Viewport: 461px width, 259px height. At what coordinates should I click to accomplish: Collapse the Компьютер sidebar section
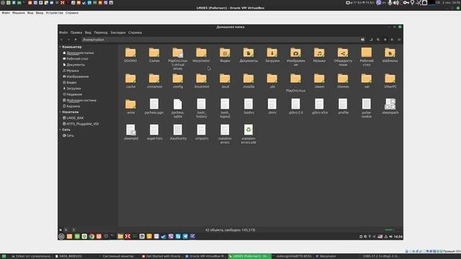(x=61, y=47)
